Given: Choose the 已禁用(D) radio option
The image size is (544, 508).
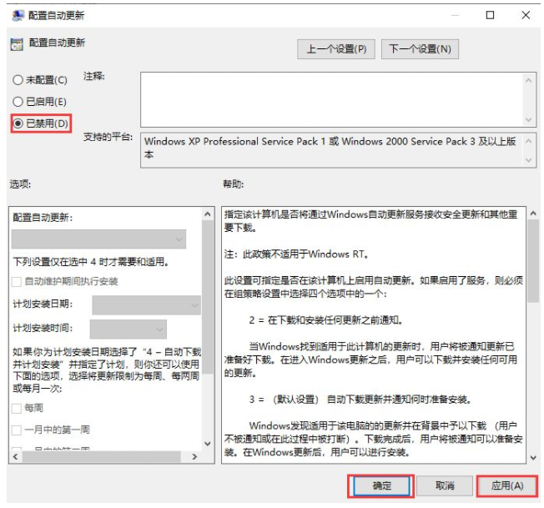Looking at the screenshot, I should click(18, 123).
